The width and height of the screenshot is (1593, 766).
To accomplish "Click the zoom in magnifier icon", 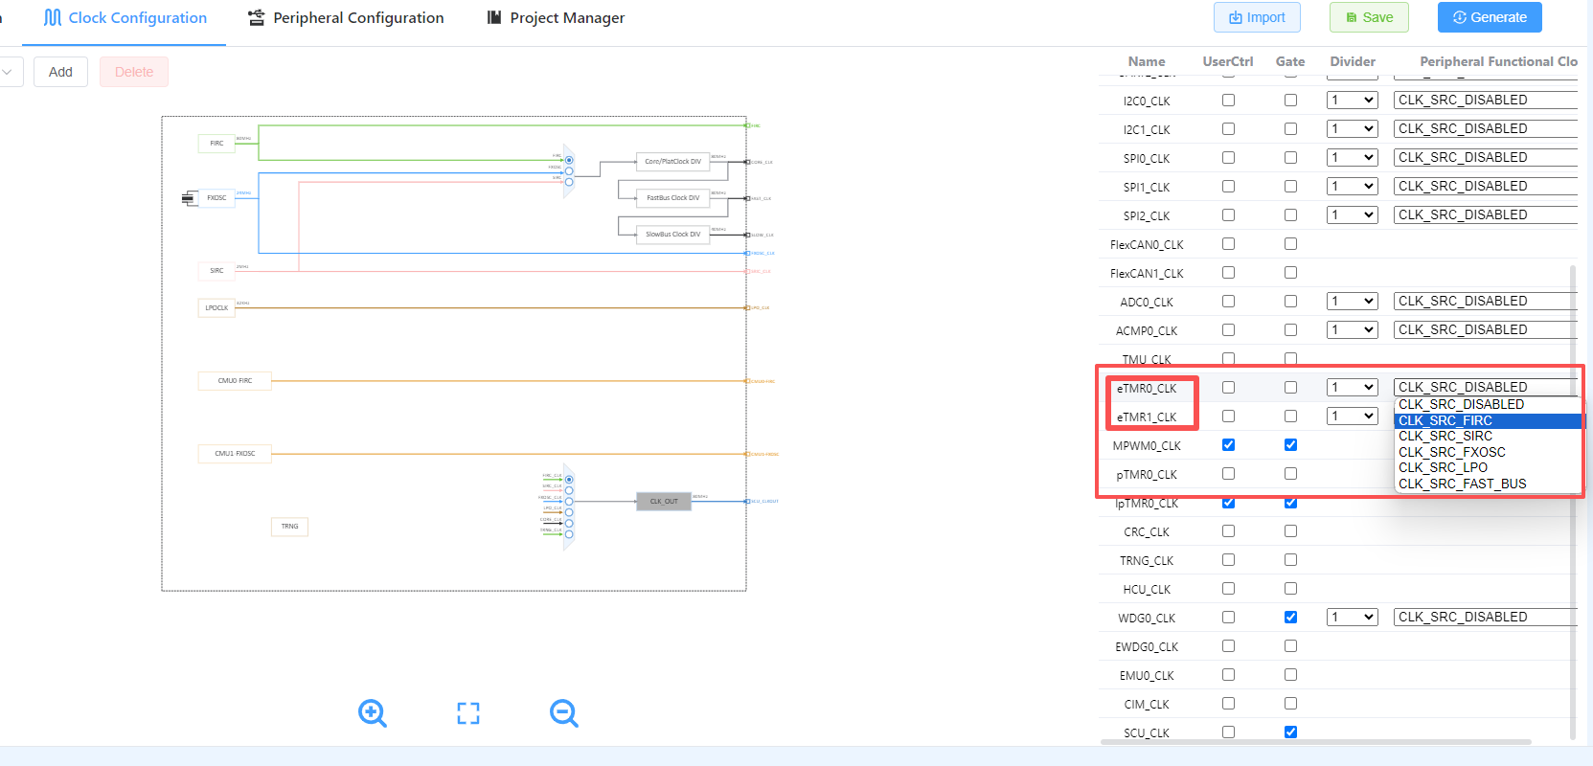I will (x=372, y=713).
